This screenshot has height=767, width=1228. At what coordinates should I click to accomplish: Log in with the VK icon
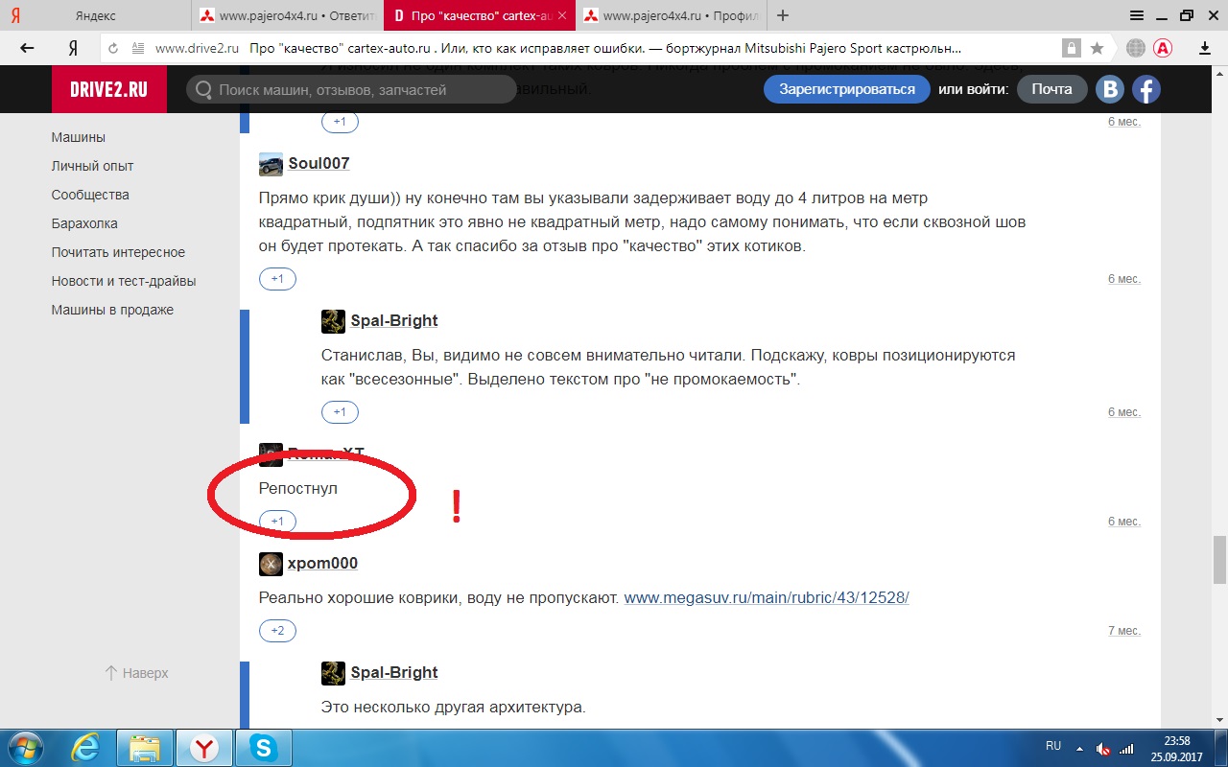click(x=1110, y=89)
